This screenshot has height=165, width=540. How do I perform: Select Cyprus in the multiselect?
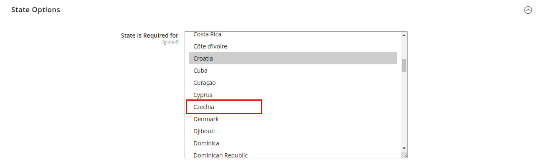(x=293, y=95)
